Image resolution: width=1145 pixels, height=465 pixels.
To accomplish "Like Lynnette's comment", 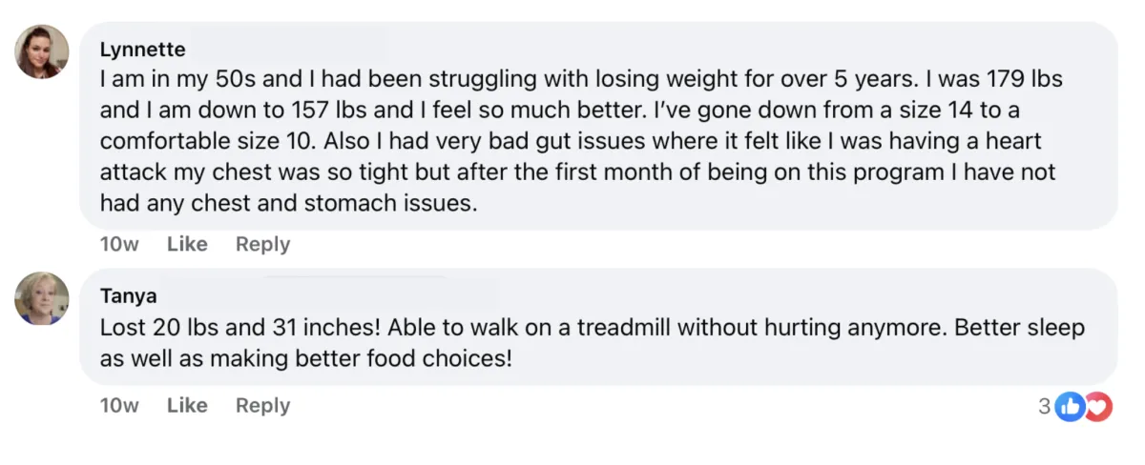I will 187,244.
